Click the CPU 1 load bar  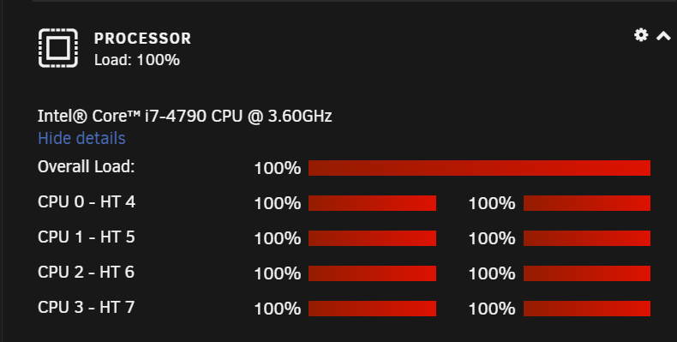pos(372,238)
